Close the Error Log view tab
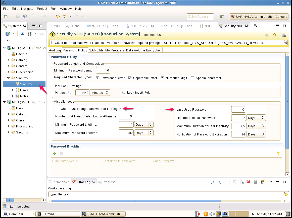292x218 pixels. 93,182
